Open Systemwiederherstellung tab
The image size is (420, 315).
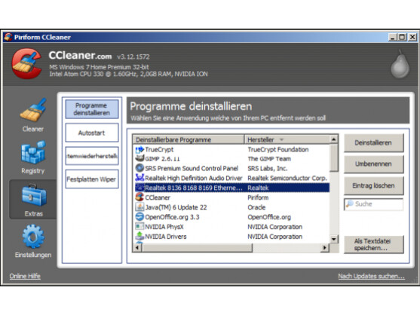[92, 156]
